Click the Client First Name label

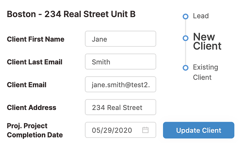pyautogui.click(x=35, y=39)
